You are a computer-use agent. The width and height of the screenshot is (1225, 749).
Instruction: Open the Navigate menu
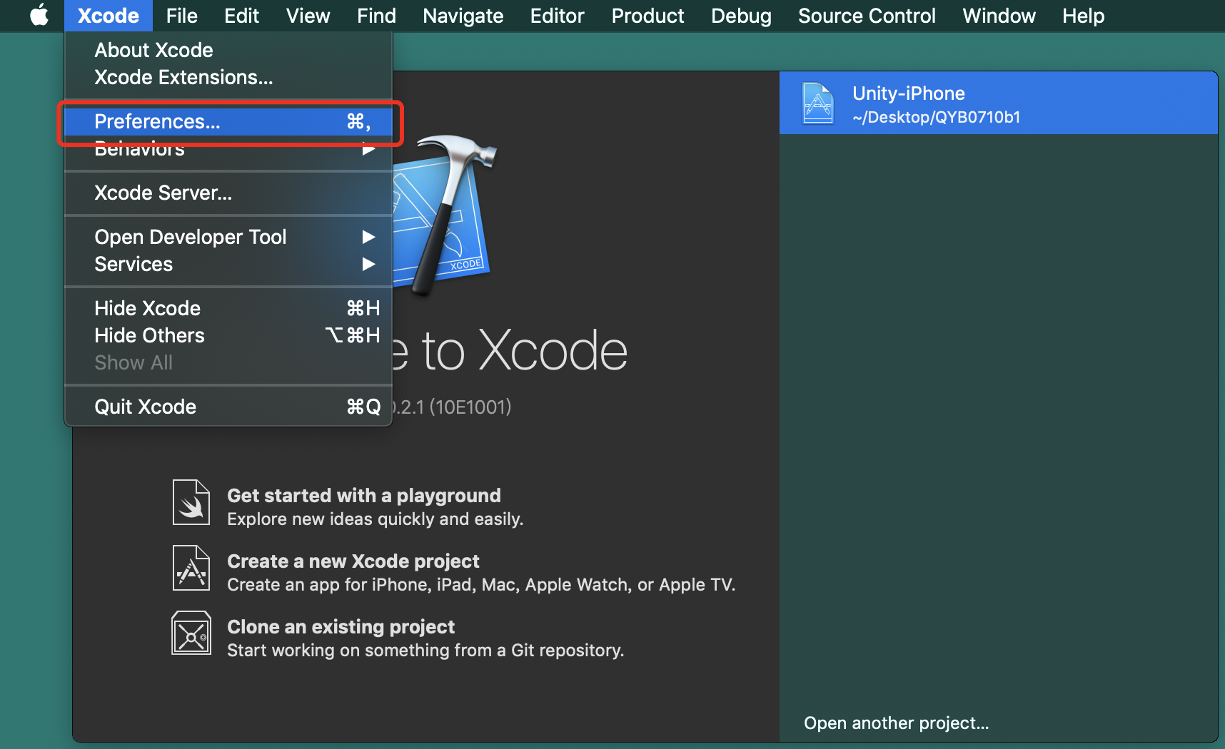[463, 16]
